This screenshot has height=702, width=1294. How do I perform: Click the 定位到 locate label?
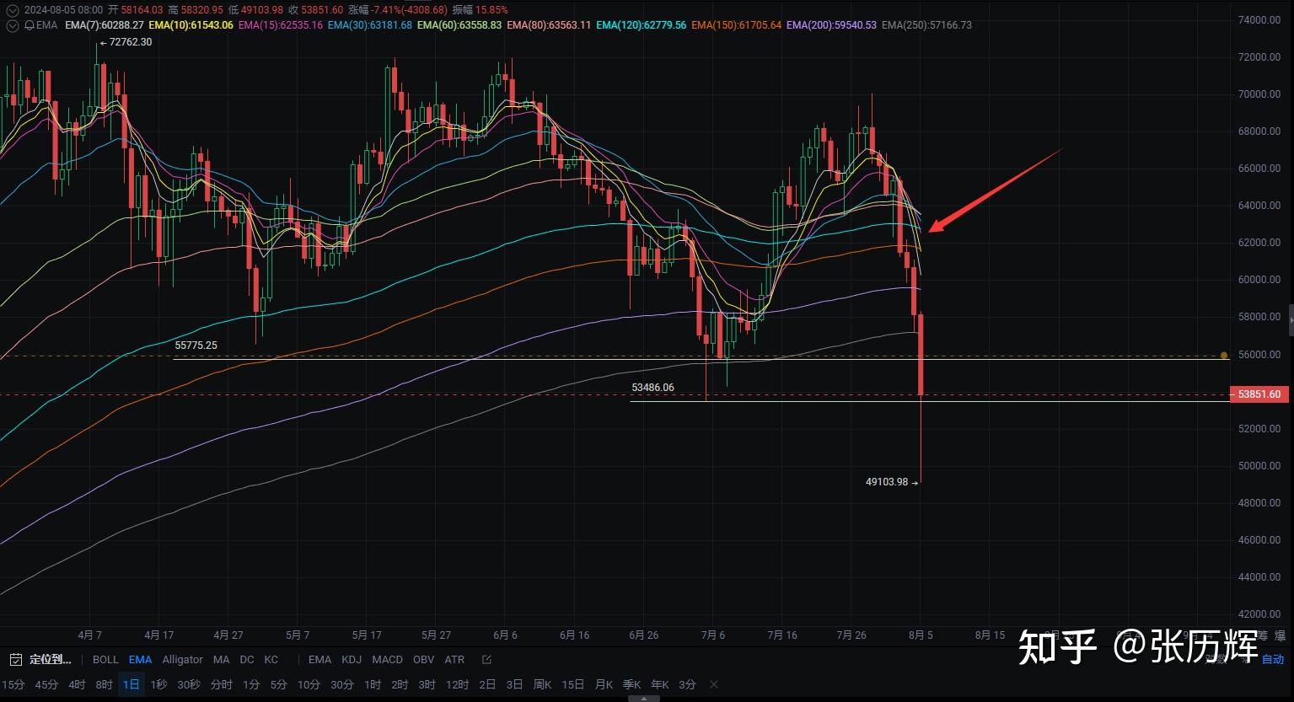pos(51,660)
